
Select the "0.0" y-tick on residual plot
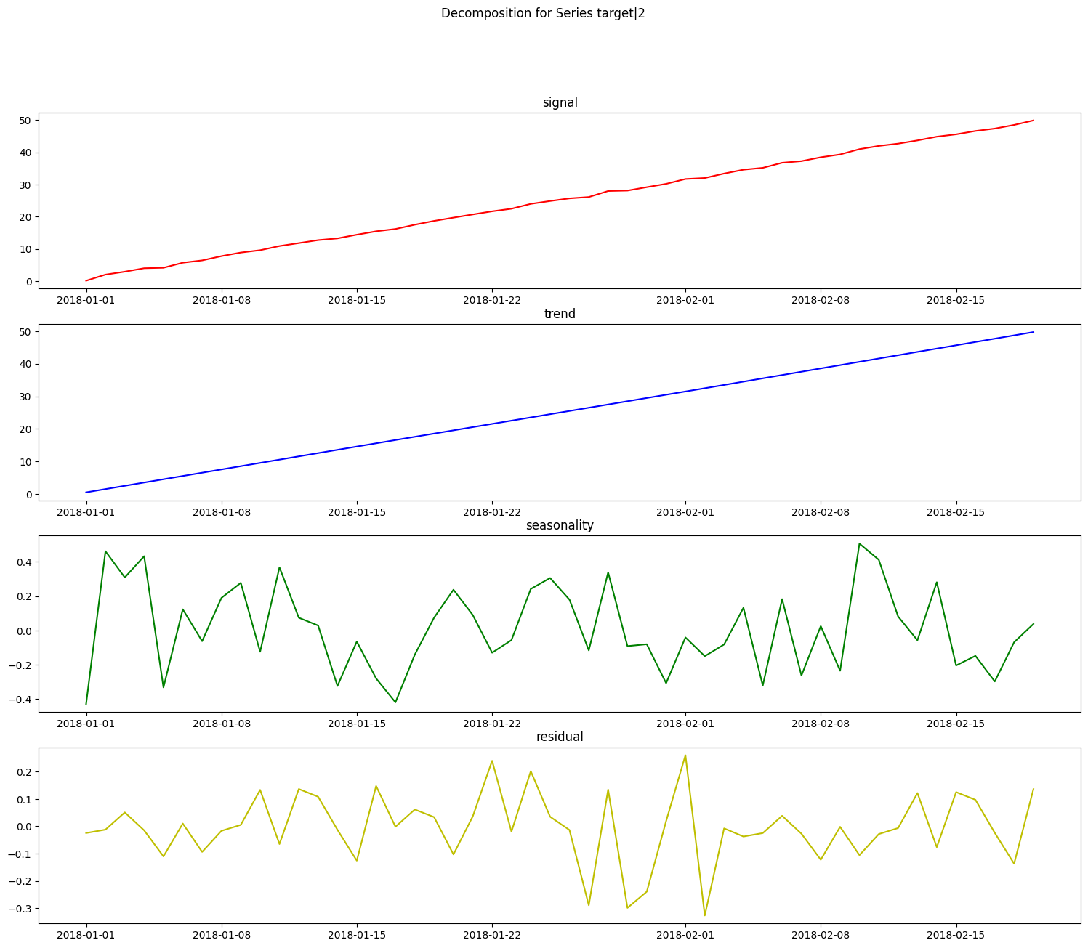coord(23,827)
